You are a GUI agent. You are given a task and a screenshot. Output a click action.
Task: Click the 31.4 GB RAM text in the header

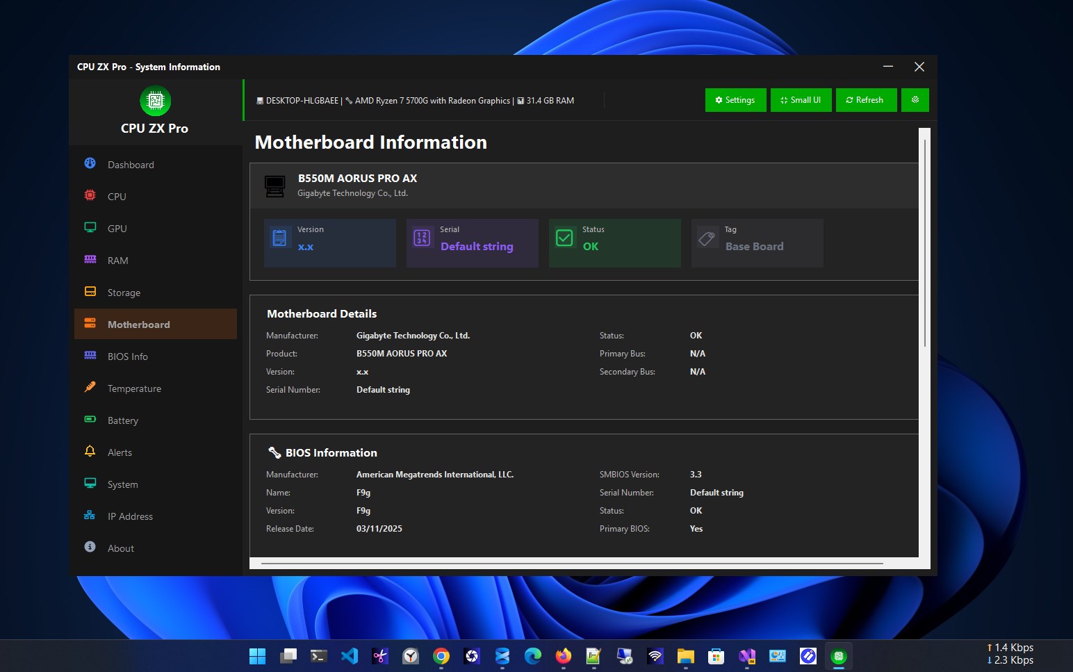(550, 101)
